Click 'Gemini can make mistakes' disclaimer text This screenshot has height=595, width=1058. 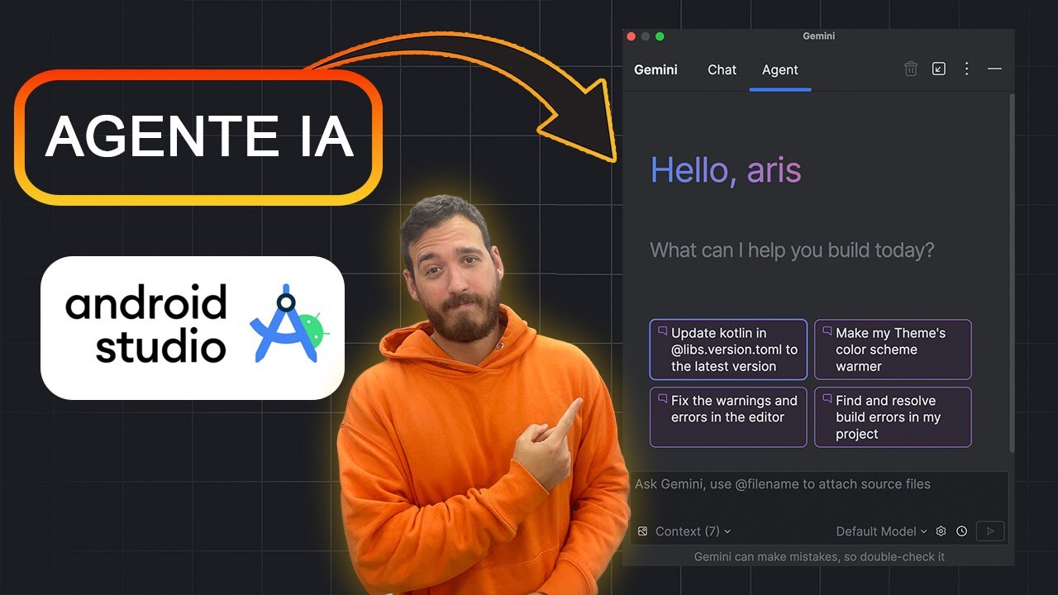pos(819,557)
